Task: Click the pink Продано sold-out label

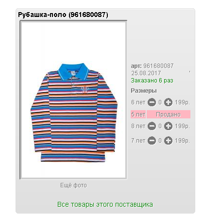Action: (169, 115)
